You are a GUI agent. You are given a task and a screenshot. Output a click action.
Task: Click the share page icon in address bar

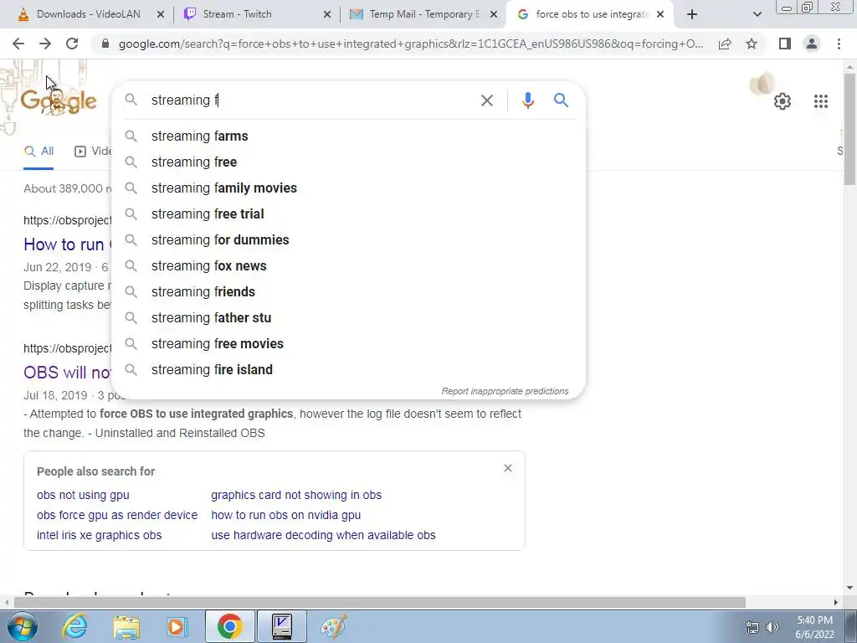(725, 44)
